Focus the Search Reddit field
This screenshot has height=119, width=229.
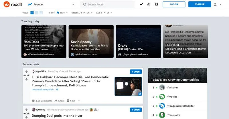[x=108, y=5]
